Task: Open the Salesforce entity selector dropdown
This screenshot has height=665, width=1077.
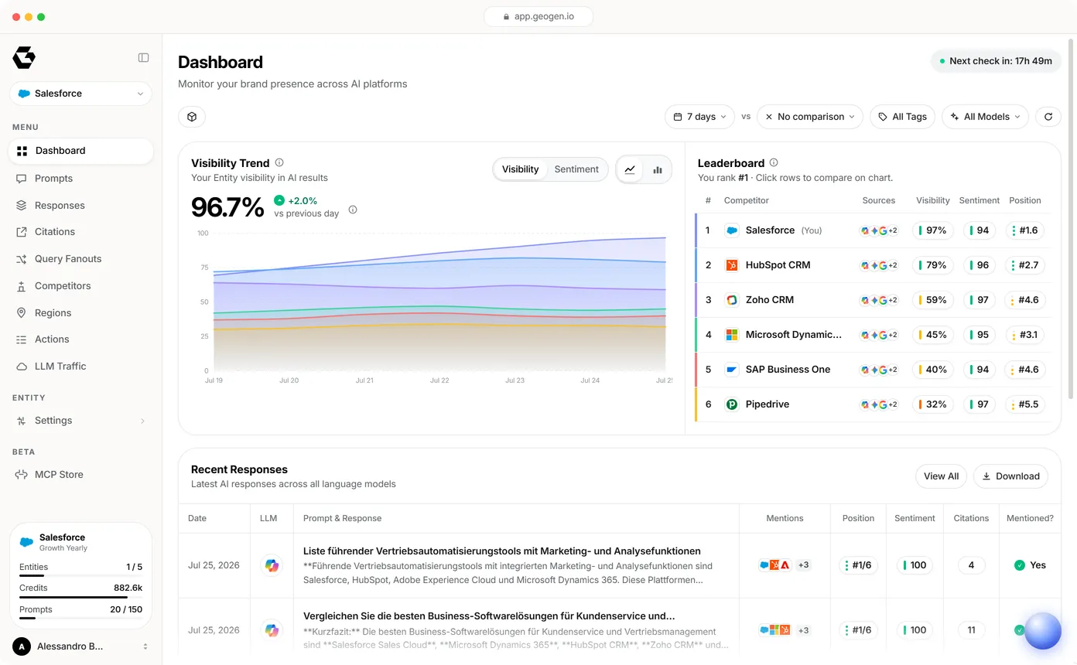Action: (x=80, y=94)
